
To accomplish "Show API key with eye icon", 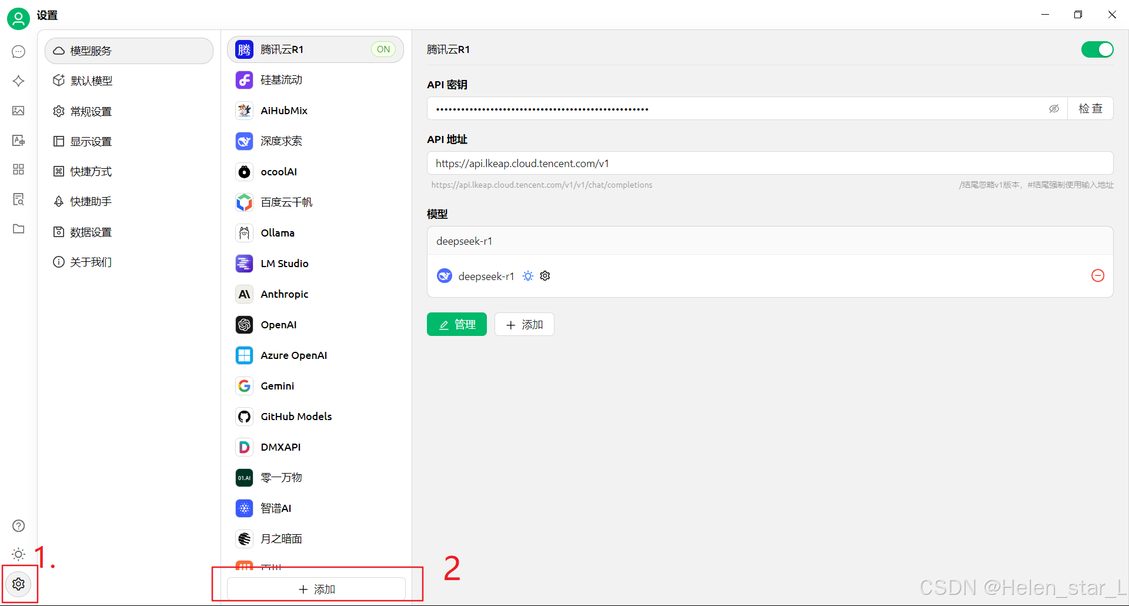I will [x=1054, y=109].
